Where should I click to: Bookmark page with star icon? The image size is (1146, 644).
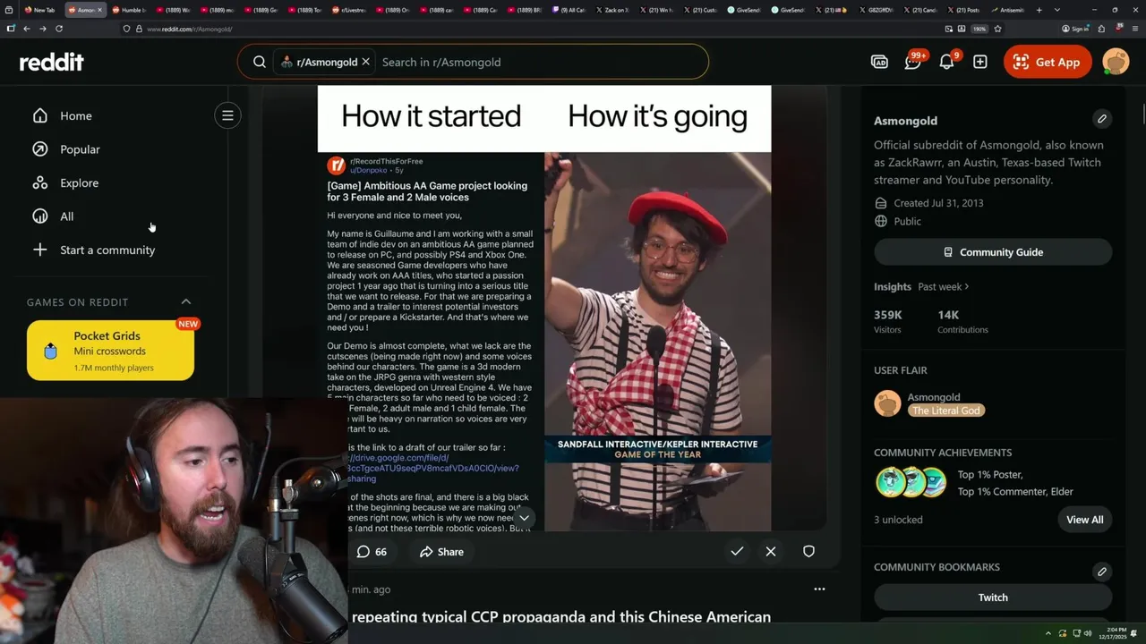tap(997, 29)
